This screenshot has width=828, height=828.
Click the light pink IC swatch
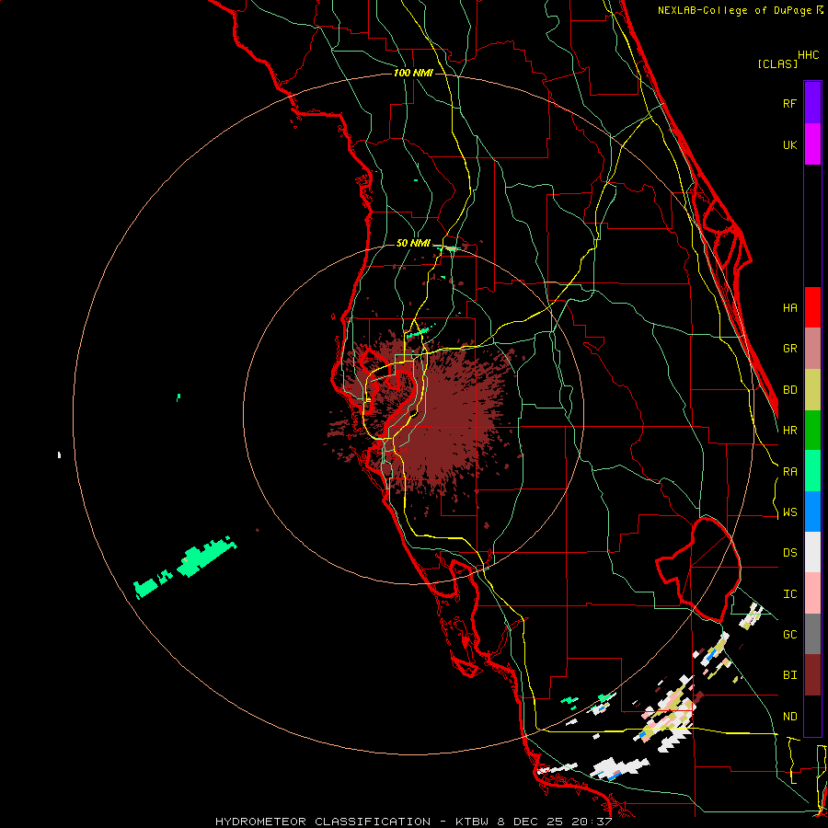(812, 593)
